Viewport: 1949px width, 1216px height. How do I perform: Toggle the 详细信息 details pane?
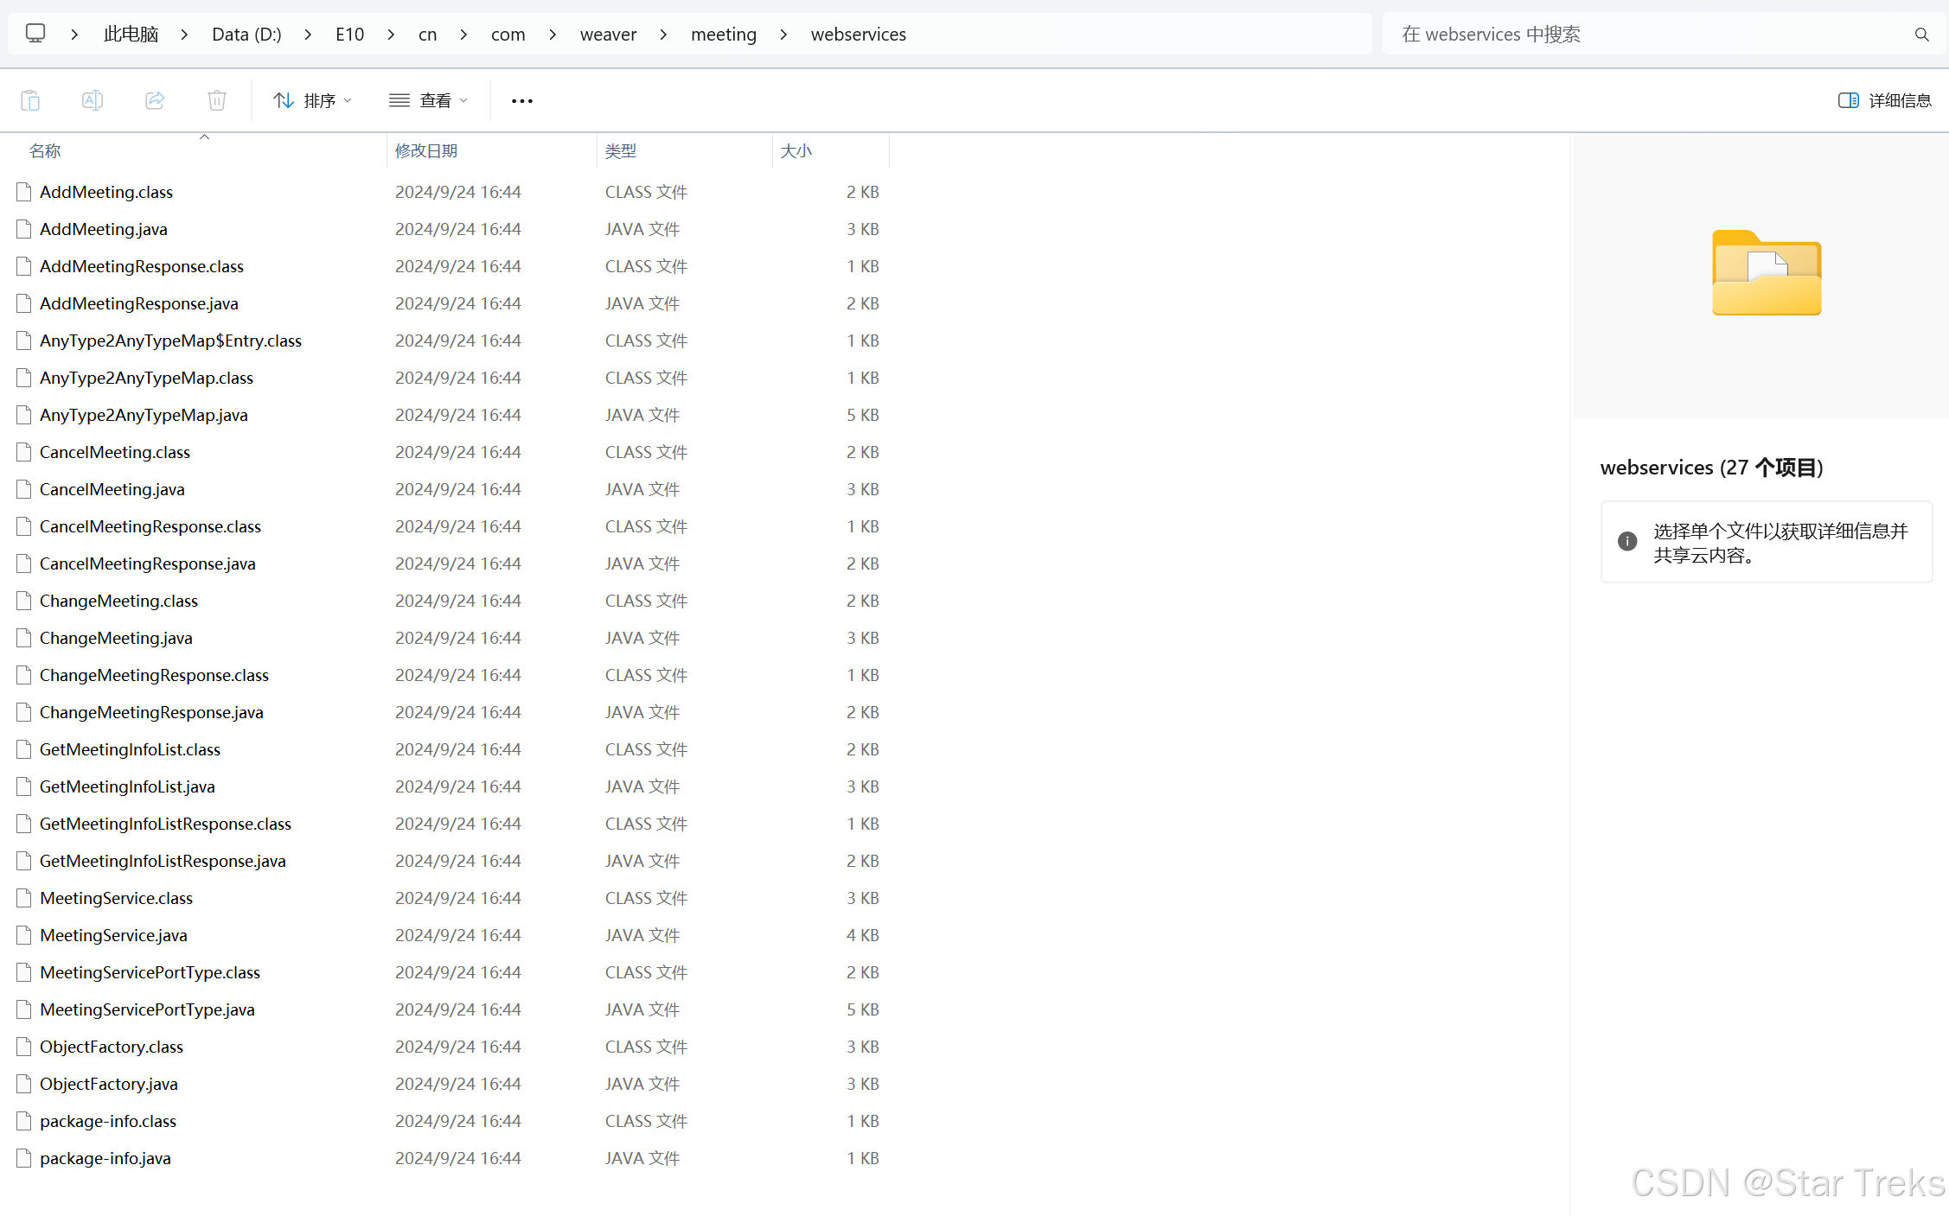pos(1884,100)
